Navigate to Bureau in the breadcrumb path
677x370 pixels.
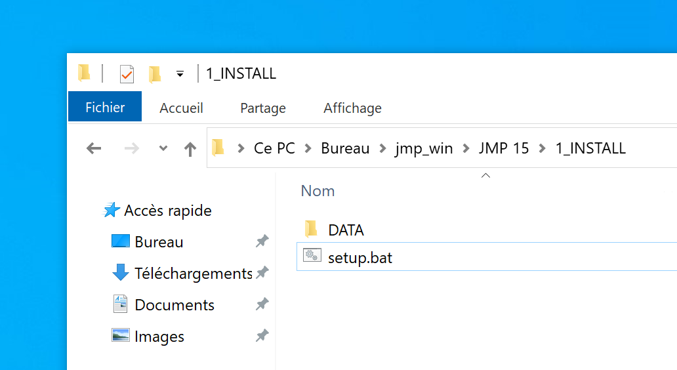coord(345,148)
